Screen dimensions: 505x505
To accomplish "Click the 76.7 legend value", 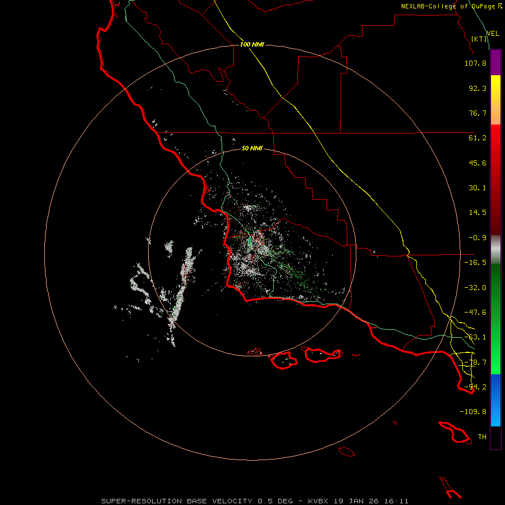I will [x=478, y=113].
